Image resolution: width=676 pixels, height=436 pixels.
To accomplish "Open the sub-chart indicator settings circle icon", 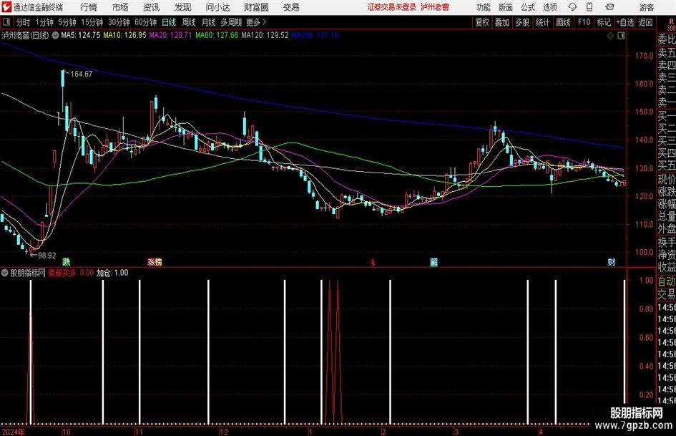I will (x=5, y=273).
